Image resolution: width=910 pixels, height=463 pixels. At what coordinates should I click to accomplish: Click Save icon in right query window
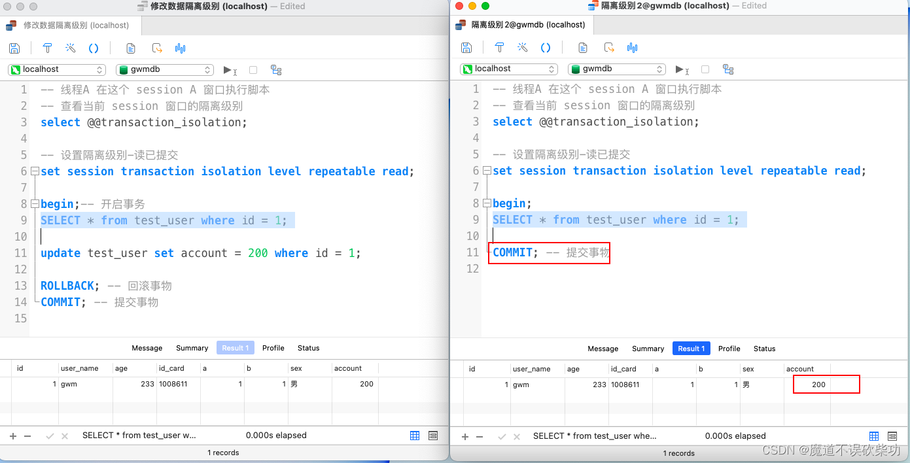pyautogui.click(x=466, y=47)
